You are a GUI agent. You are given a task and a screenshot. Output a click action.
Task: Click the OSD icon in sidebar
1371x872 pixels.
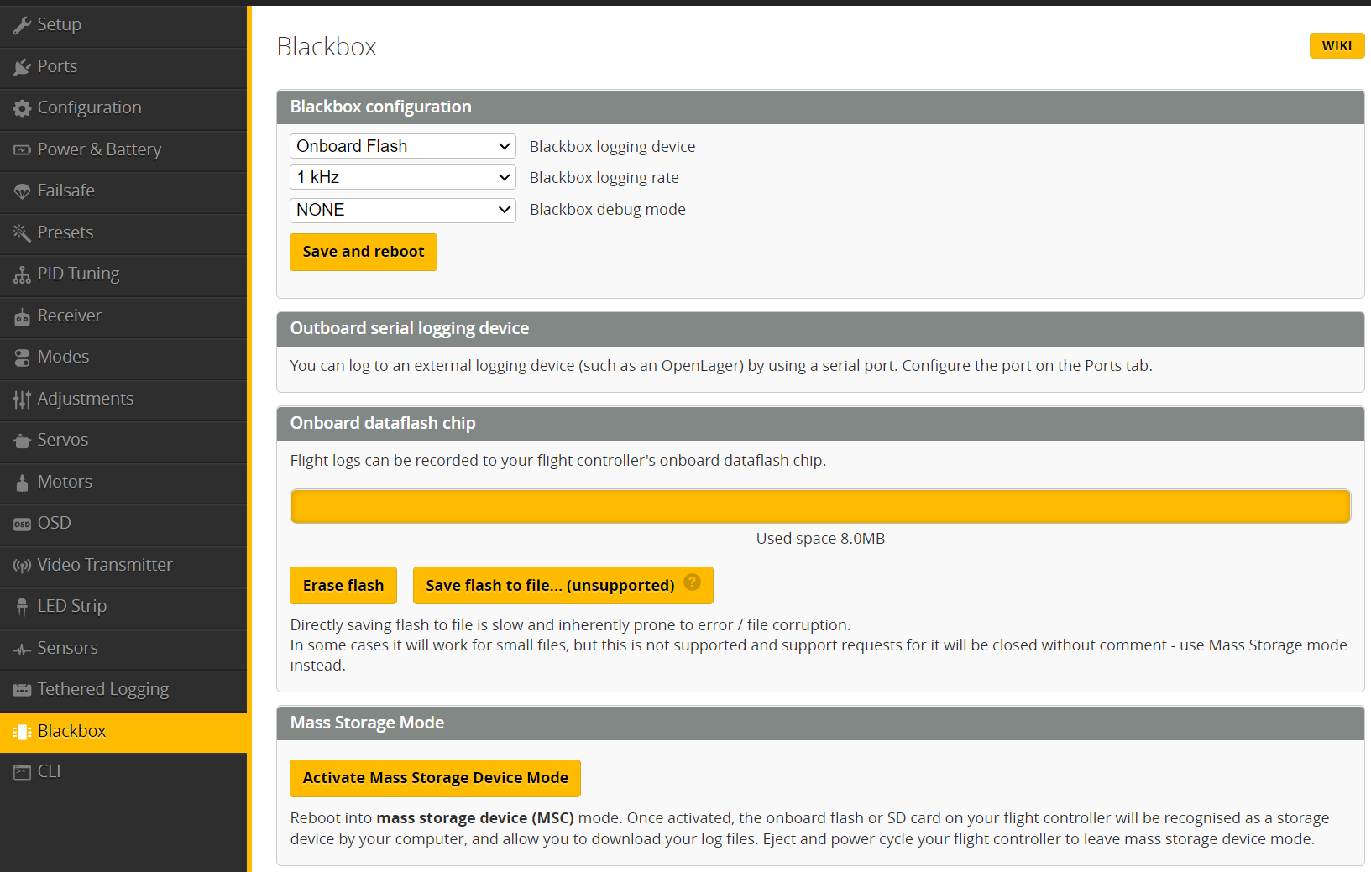coord(22,524)
